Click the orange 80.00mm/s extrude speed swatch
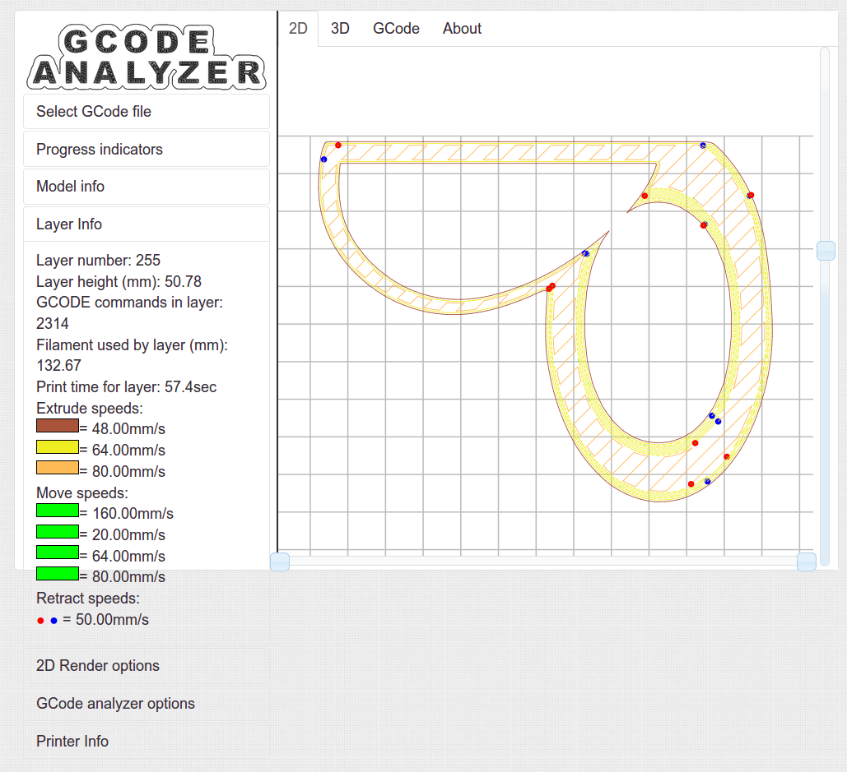This screenshot has height=772, width=847. (x=58, y=469)
